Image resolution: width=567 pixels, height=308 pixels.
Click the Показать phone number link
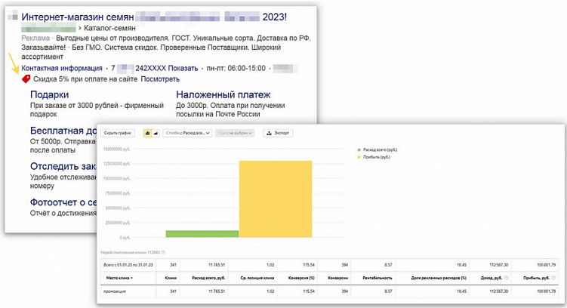182,68
